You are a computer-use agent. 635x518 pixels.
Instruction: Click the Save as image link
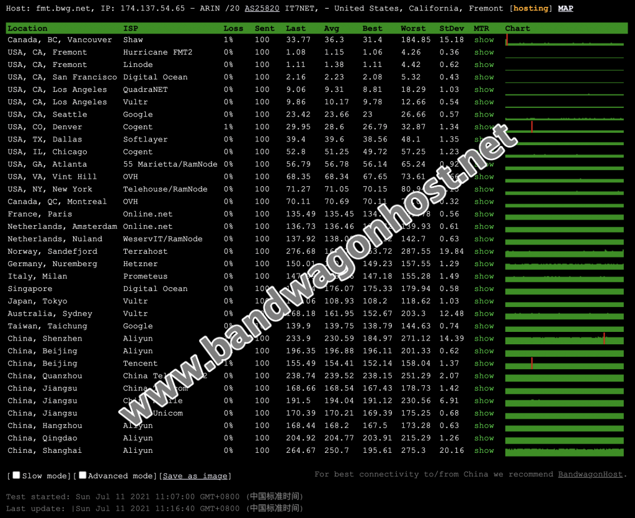(195, 476)
